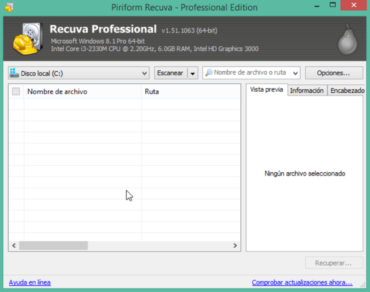
Task: Switch to the Vista previa tab
Action: (x=267, y=89)
